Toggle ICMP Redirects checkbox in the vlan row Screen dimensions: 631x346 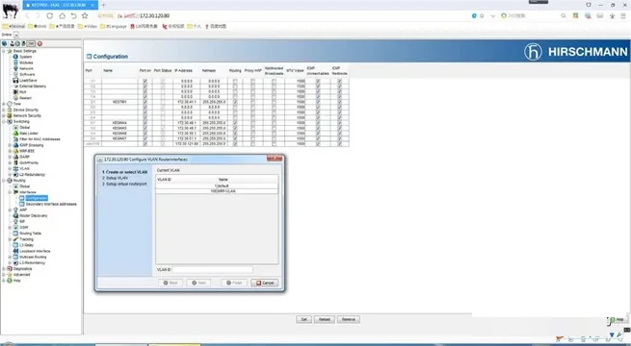point(339,144)
